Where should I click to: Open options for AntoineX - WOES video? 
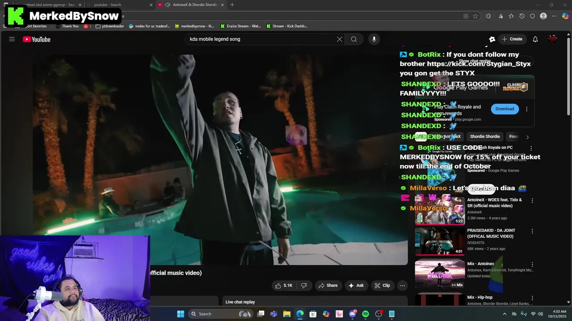(x=532, y=201)
